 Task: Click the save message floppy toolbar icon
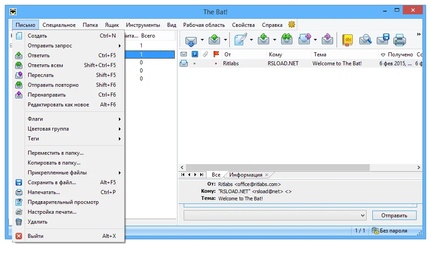pyautogui.click(x=383, y=39)
